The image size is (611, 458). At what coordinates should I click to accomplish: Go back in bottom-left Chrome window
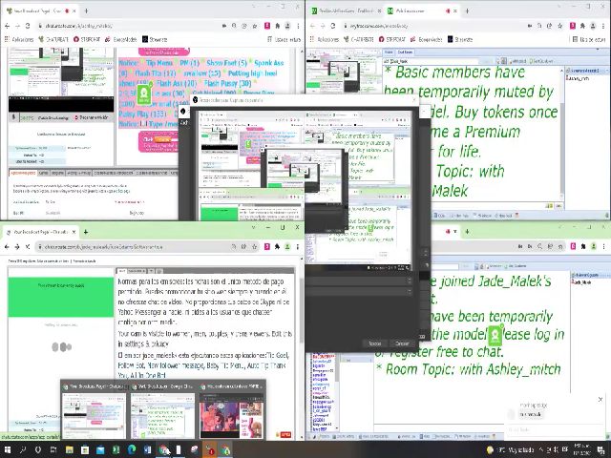[x=7, y=246]
